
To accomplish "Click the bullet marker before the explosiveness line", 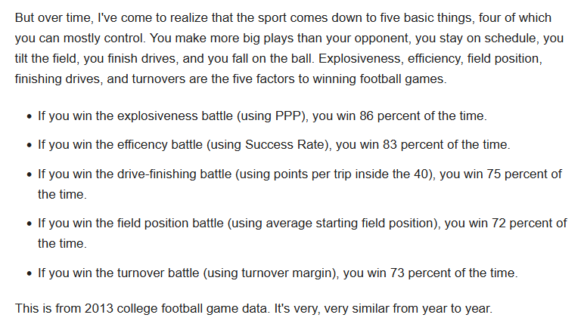I will coord(28,118).
